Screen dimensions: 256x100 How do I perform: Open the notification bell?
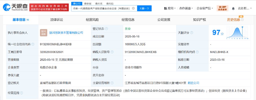(x=233, y=8)
